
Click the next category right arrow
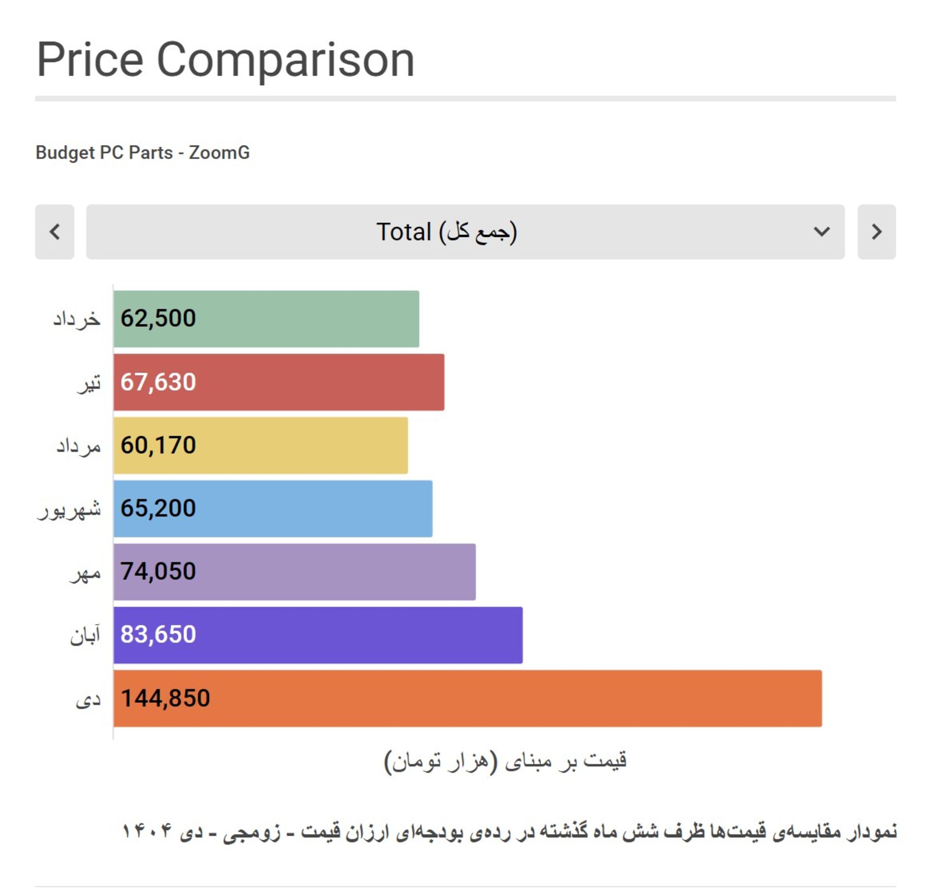pyautogui.click(x=876, y=232)
